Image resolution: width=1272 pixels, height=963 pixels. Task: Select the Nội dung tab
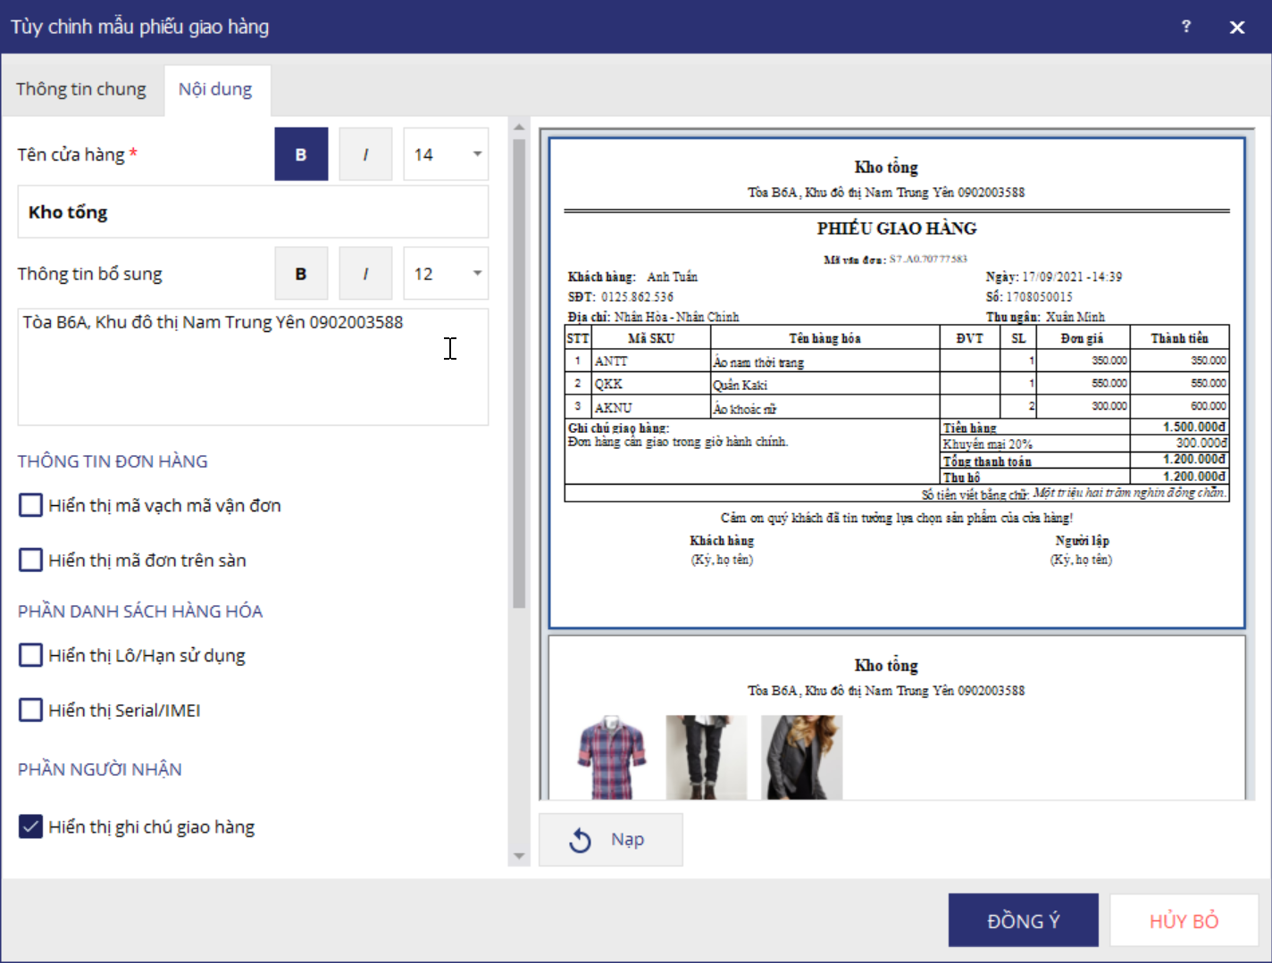[x=215, y=89]
